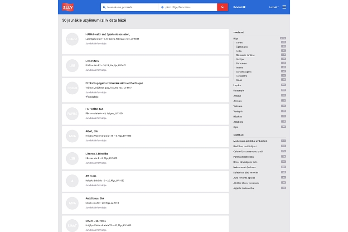Open the Detalizēti advanced search
The width and height of the screenshot is (348, 232).
[239, 7]
